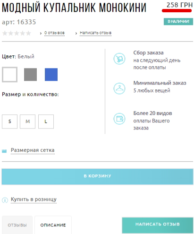Open the Купить в розницу link

[34, 199]
